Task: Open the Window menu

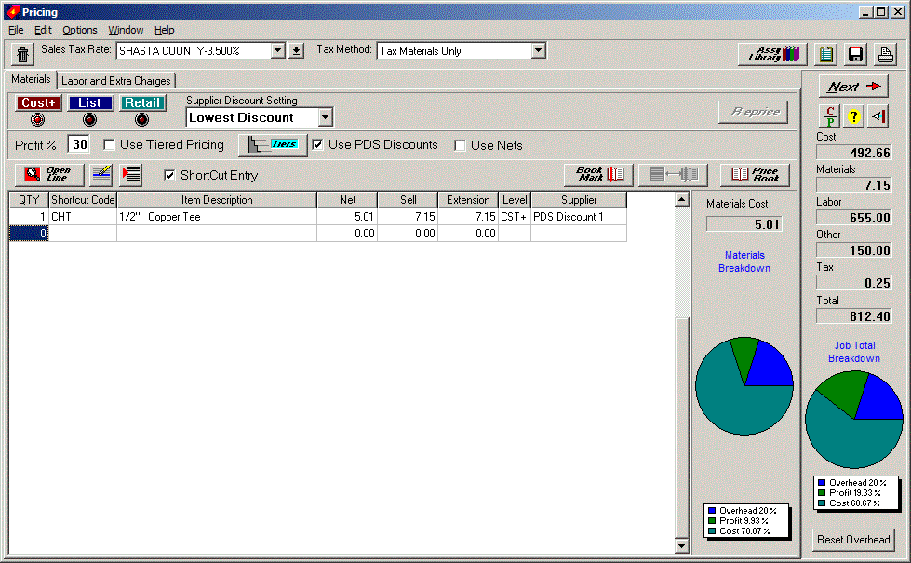Action: (x=126, y=30)
